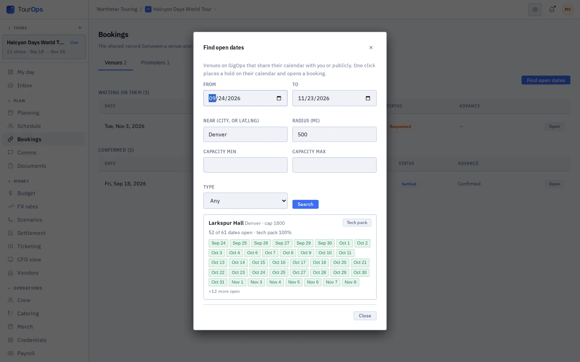Expand the TOURS sidebar section
Screen dimensions: 580x362
tap(17, 28)
